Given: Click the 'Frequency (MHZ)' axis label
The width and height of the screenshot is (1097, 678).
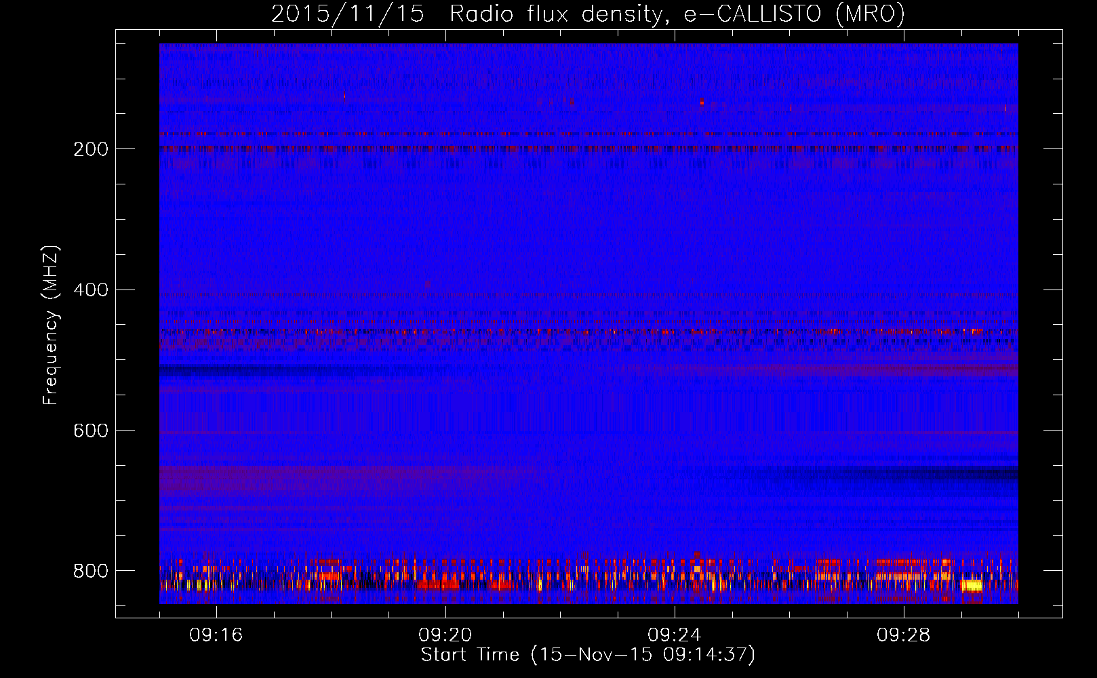Looking at the screenshot, I should pos(51,325).
